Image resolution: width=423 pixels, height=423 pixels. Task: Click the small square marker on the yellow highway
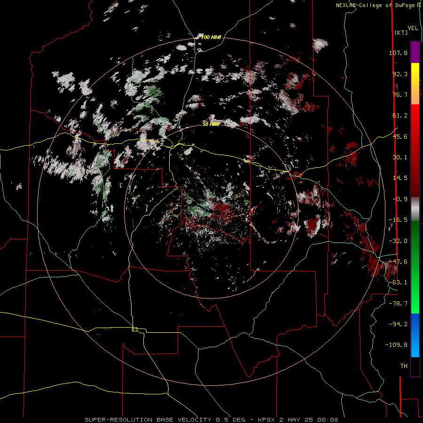pyautogui.click(x=134, y=329)
